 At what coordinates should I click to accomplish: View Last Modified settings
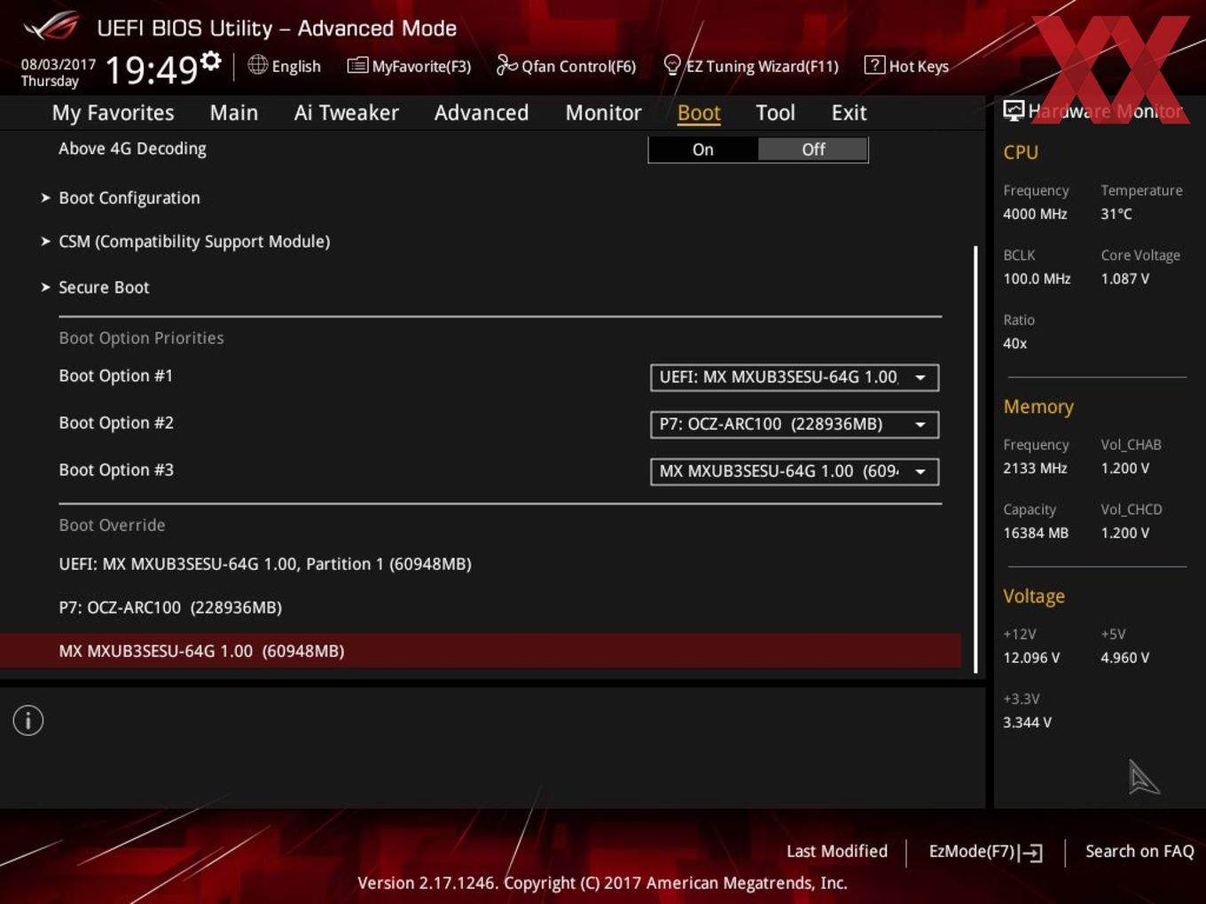click(x=837, y=851)
